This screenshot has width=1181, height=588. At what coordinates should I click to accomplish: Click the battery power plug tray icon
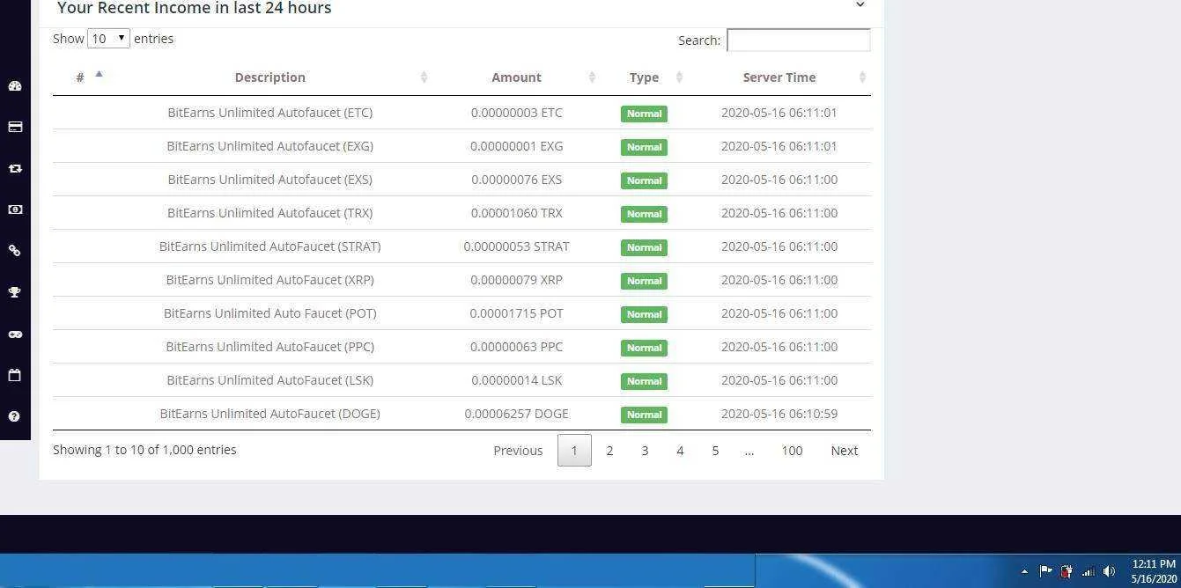[x=1067, y=571]
